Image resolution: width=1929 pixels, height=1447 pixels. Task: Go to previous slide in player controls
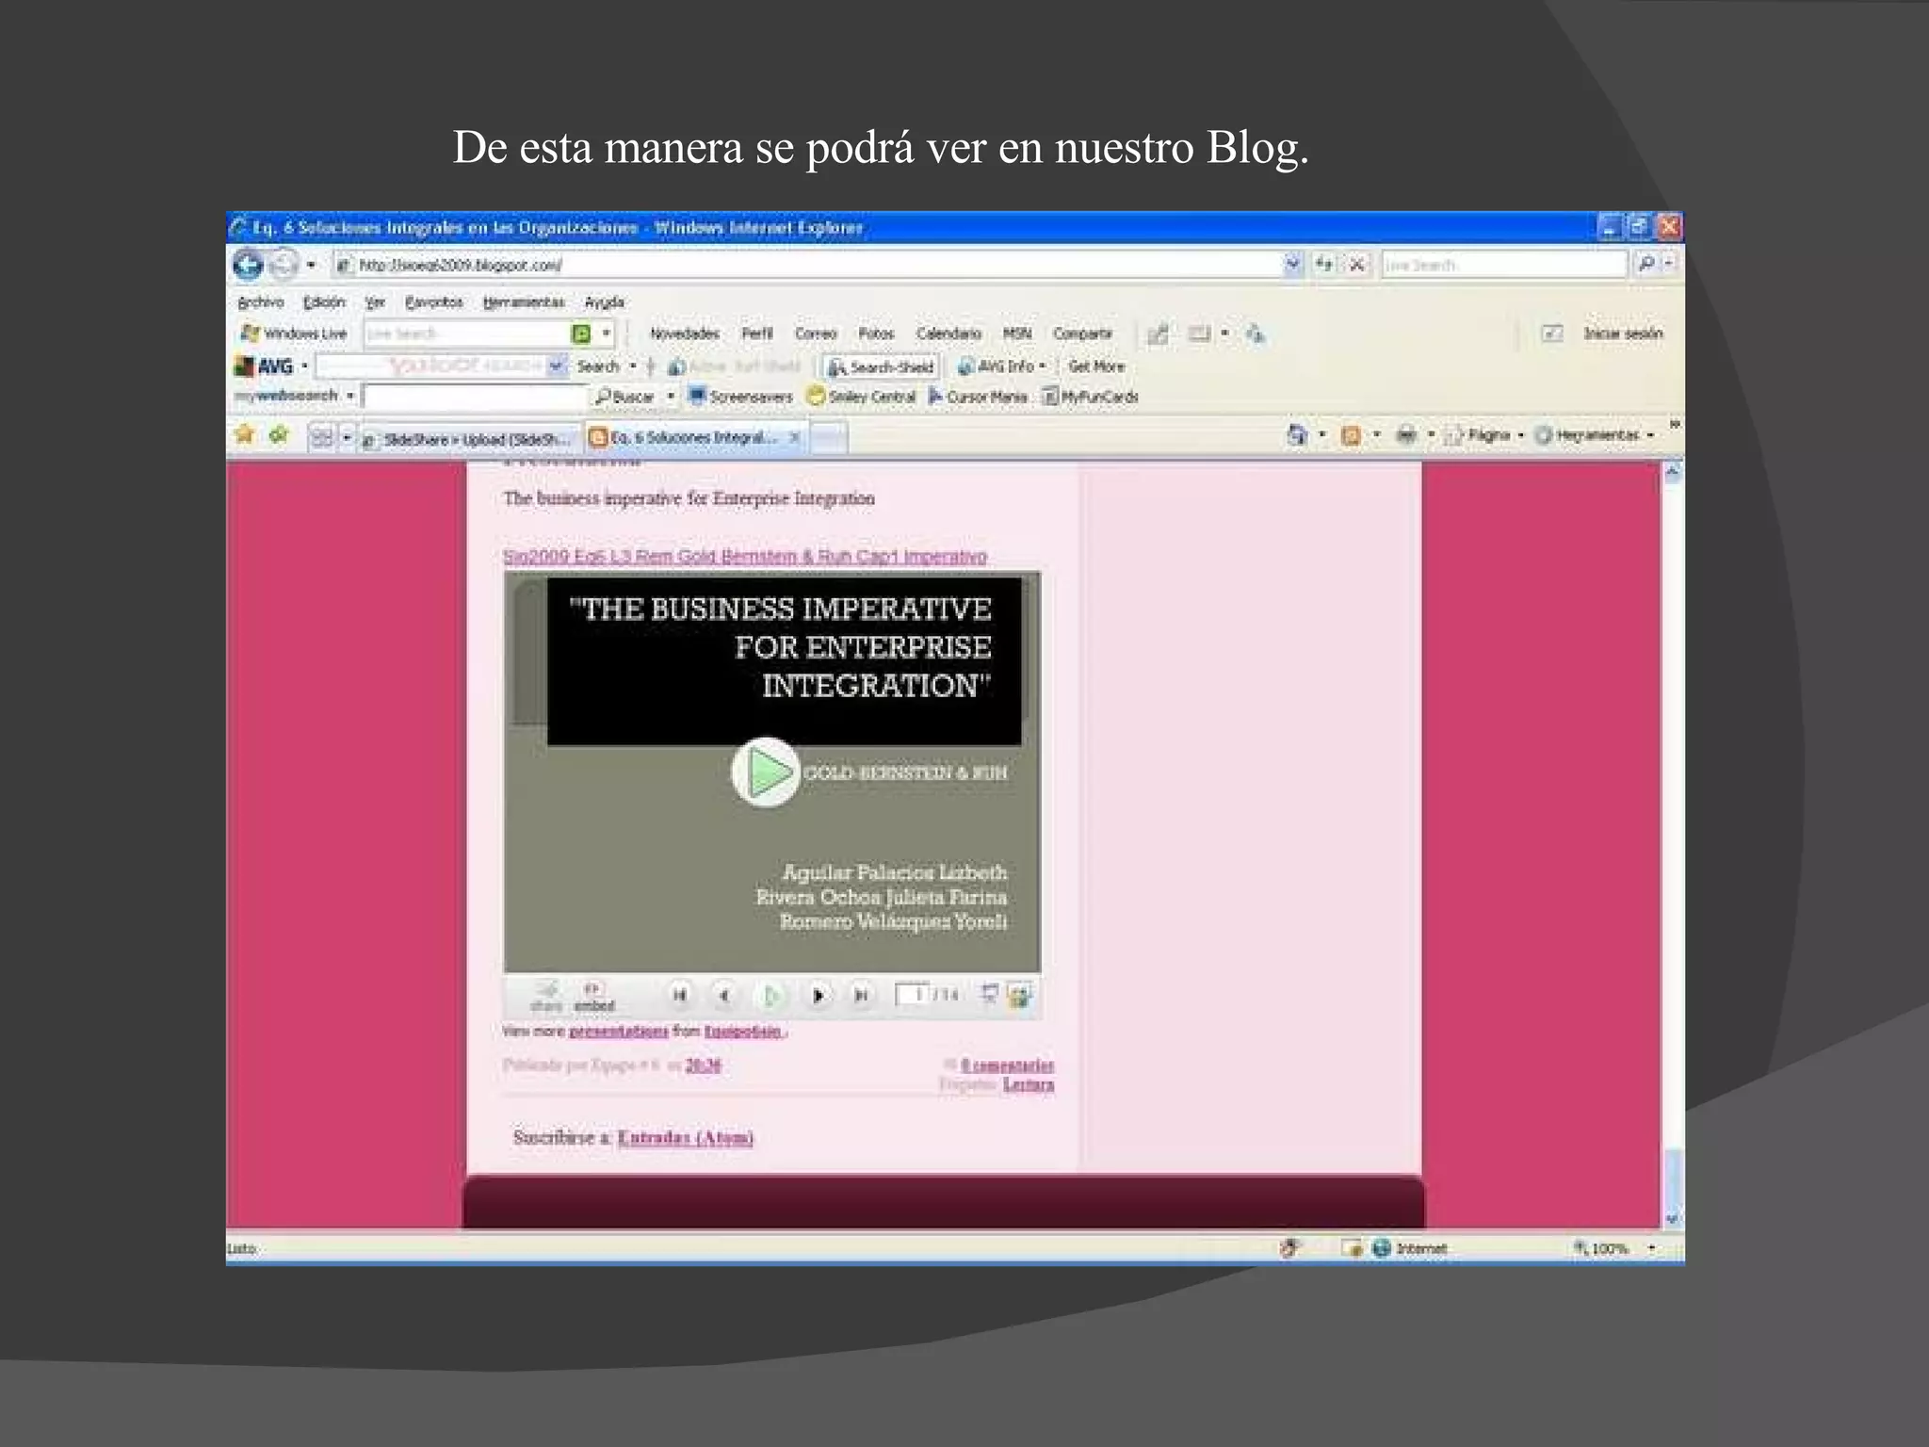723,995
